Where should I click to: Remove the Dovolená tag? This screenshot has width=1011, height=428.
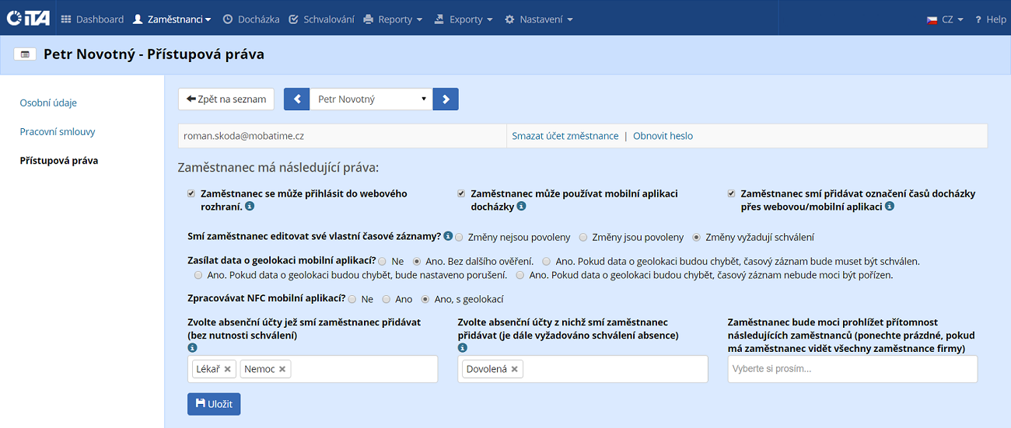point(515,370)
